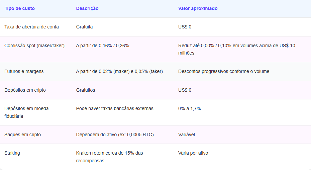Click the 'Valor aproximado' column header
This screenshot has height=170, width=311.
click(x=198, y=8)
